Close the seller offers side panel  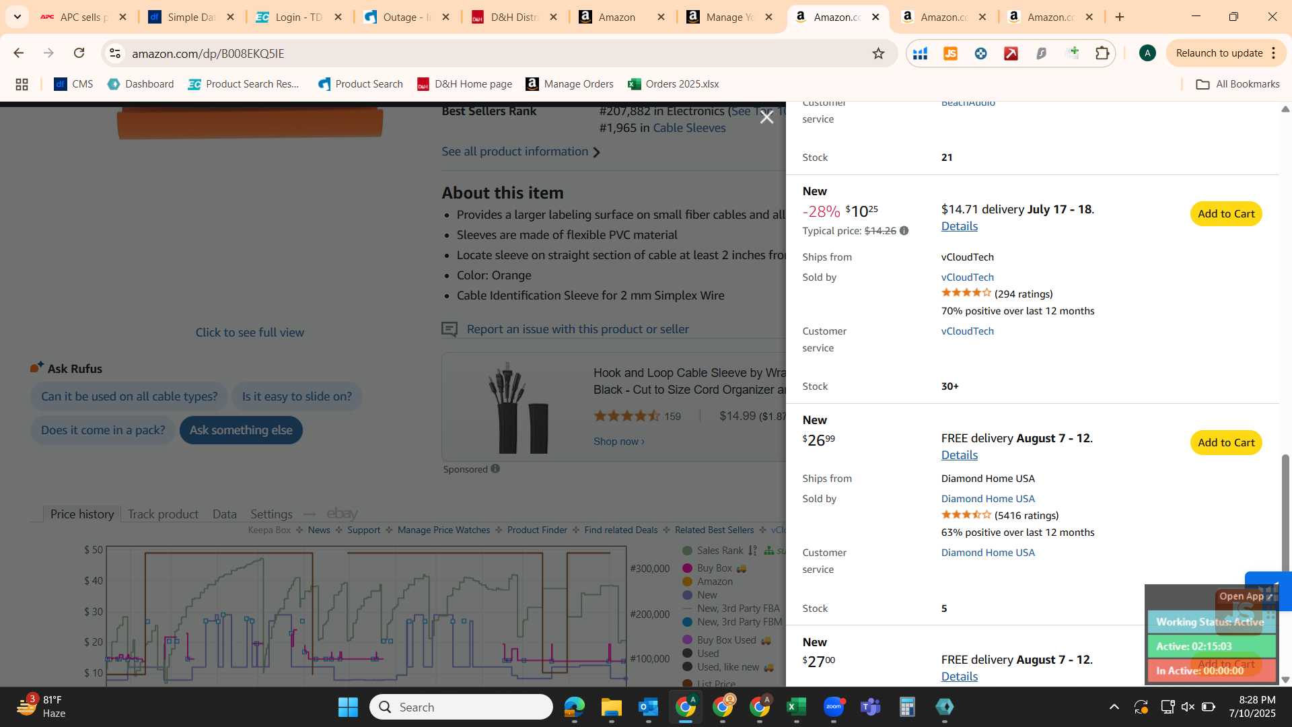(x=766, y=117)
